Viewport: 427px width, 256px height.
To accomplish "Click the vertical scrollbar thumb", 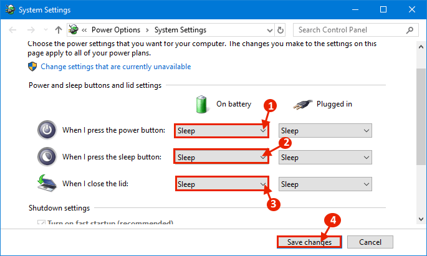I will tap(421, 116).
